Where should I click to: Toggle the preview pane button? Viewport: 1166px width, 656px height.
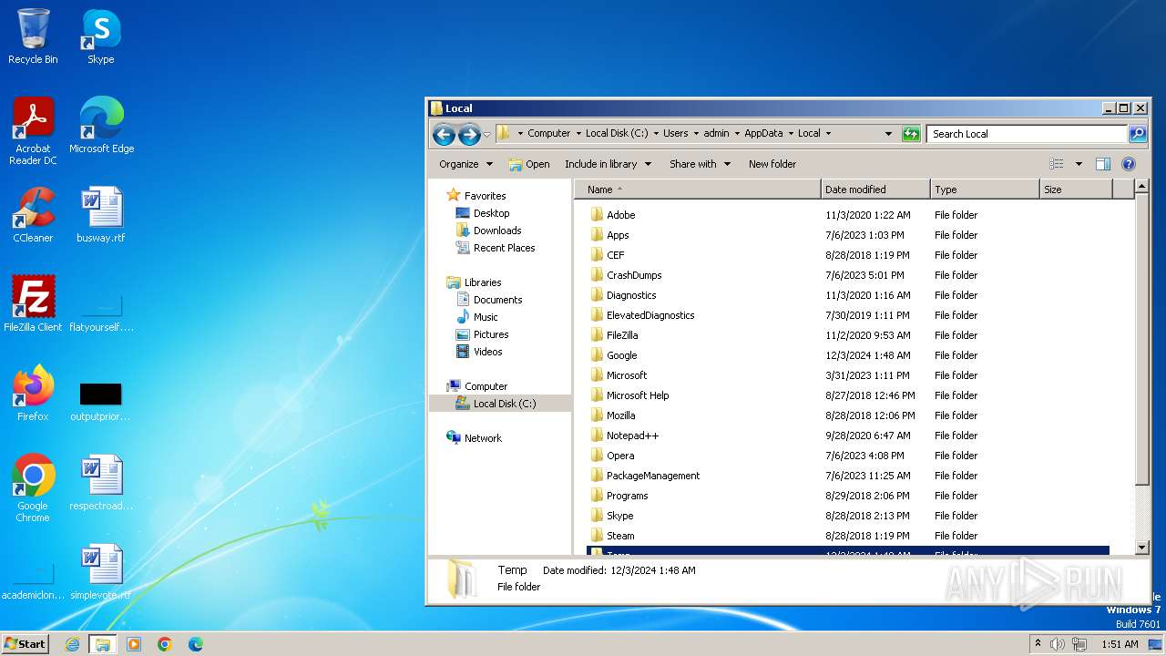tap(1103, 164)
